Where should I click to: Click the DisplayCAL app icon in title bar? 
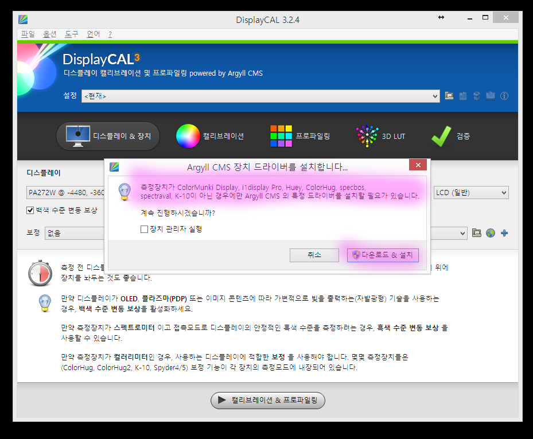[x=23, y=20]
